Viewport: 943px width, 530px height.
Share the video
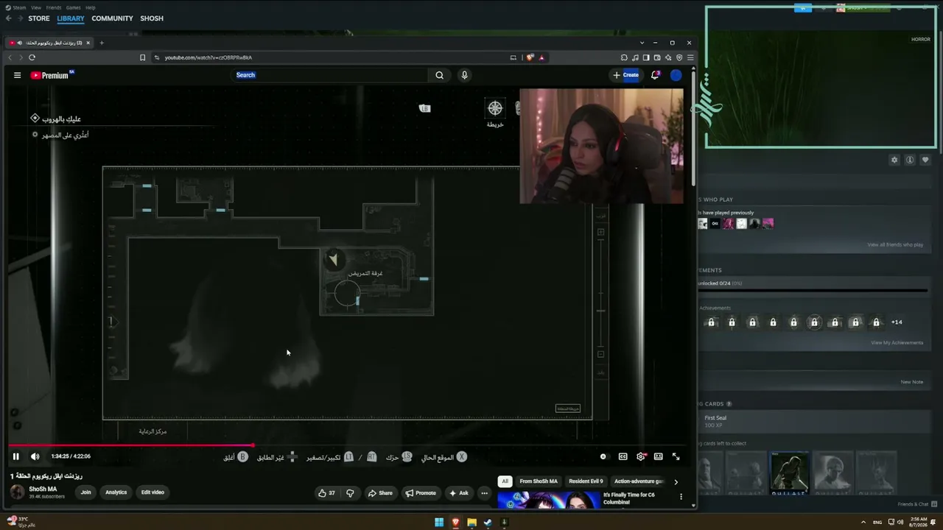point(380,493)
